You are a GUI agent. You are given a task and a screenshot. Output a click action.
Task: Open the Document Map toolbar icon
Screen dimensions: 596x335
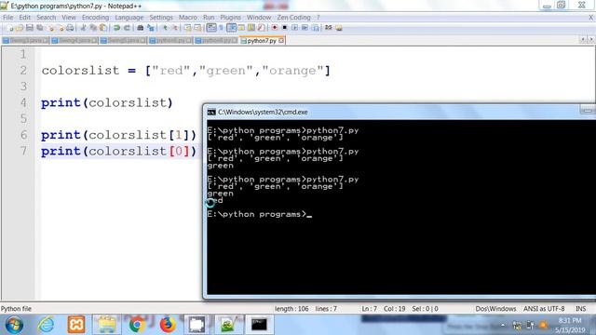click(x=251, y=28)
